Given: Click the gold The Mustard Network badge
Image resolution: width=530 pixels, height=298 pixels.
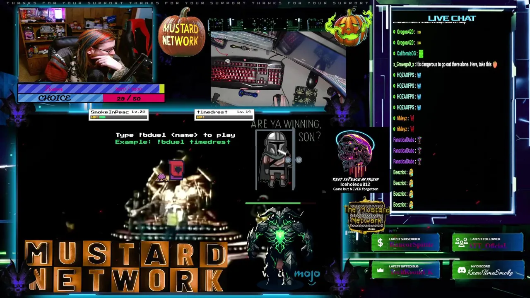Looking at the screenshot, I should click(x=367, y=216).
